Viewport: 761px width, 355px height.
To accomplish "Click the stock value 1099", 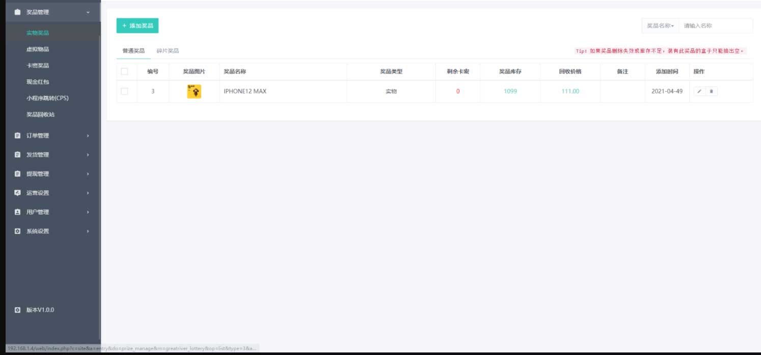I will [510, 92].
